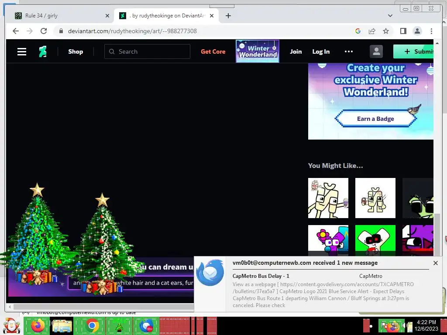The height and width of the screenshot is (335, 447).
Task: Launch Firefox from the taskbar
Action: (x=38, y=325)
